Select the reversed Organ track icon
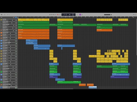This screenshot has width=137, height=102. pyautogui.click(x=1, y=85)
